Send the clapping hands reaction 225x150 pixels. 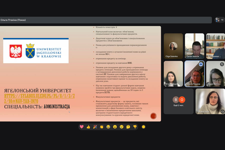click(101, 127)
